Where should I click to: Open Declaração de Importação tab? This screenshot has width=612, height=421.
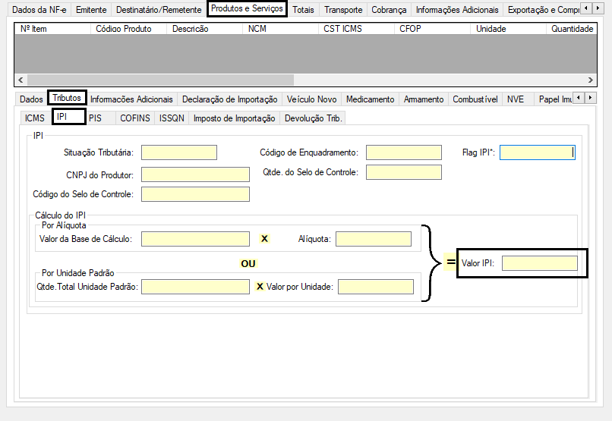click(230, 99)
